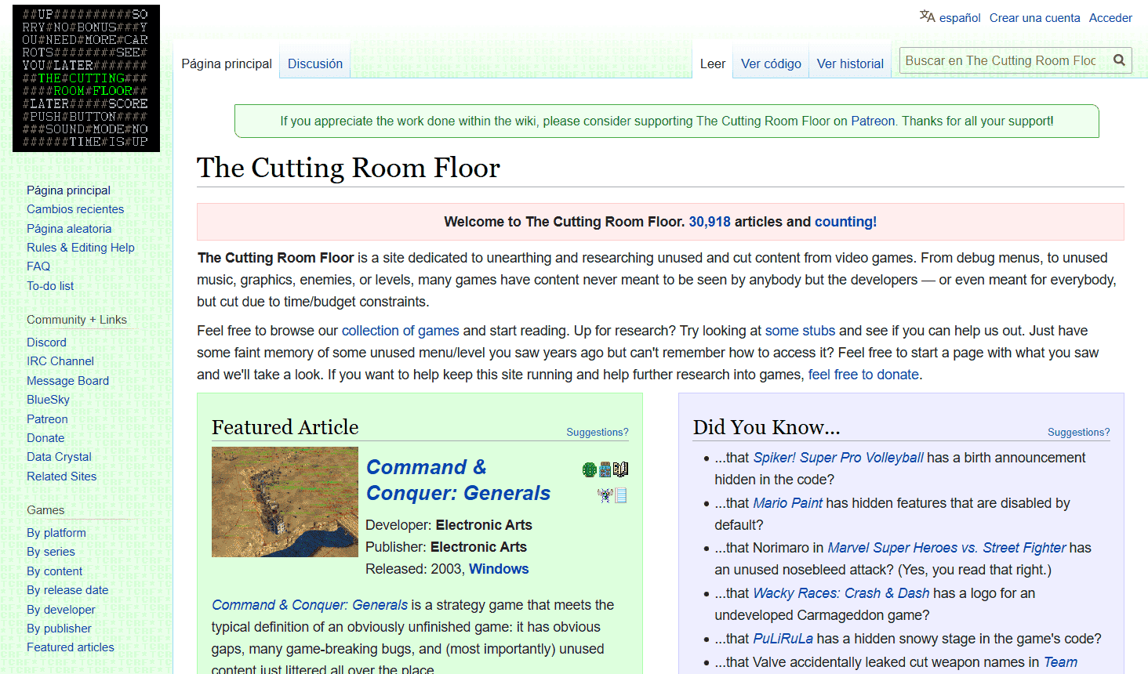The height and width of the screenshot is (674, 1148).
Task: Click the magnifying glass search icon
Action: click(1119, 60)
